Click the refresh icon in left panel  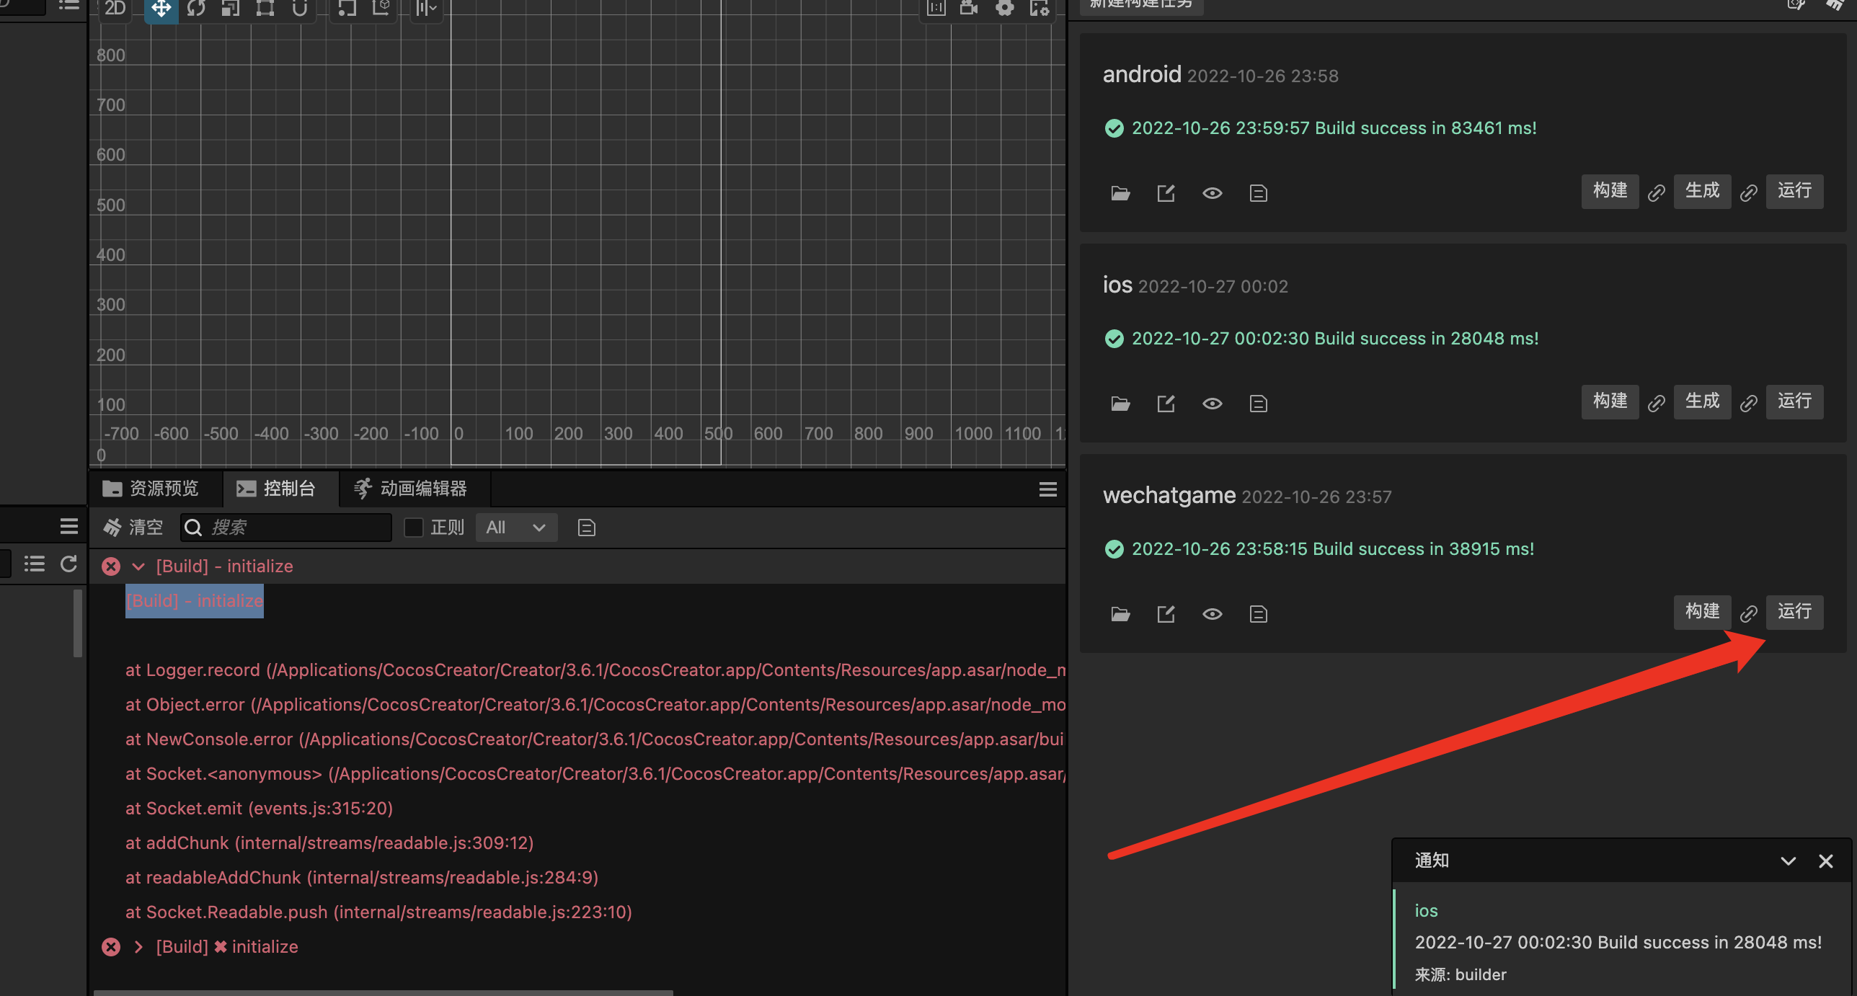[x=68, y=564]
